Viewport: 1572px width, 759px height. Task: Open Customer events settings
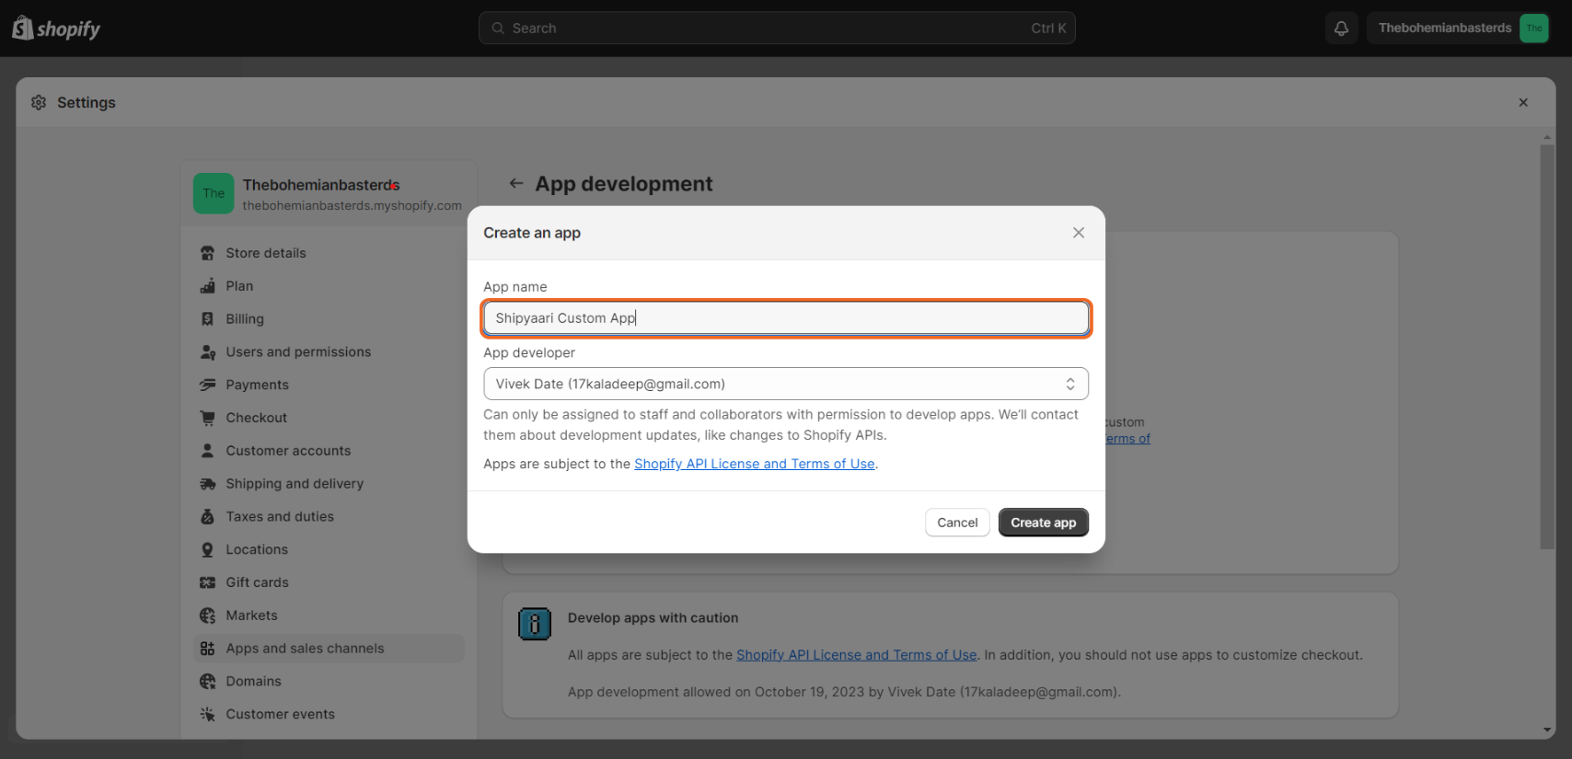click(x=280, y=714)
